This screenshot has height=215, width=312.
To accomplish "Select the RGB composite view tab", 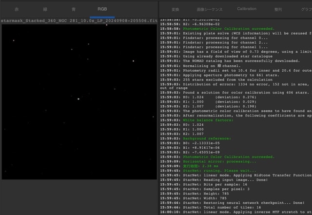I will pos(102,9).
